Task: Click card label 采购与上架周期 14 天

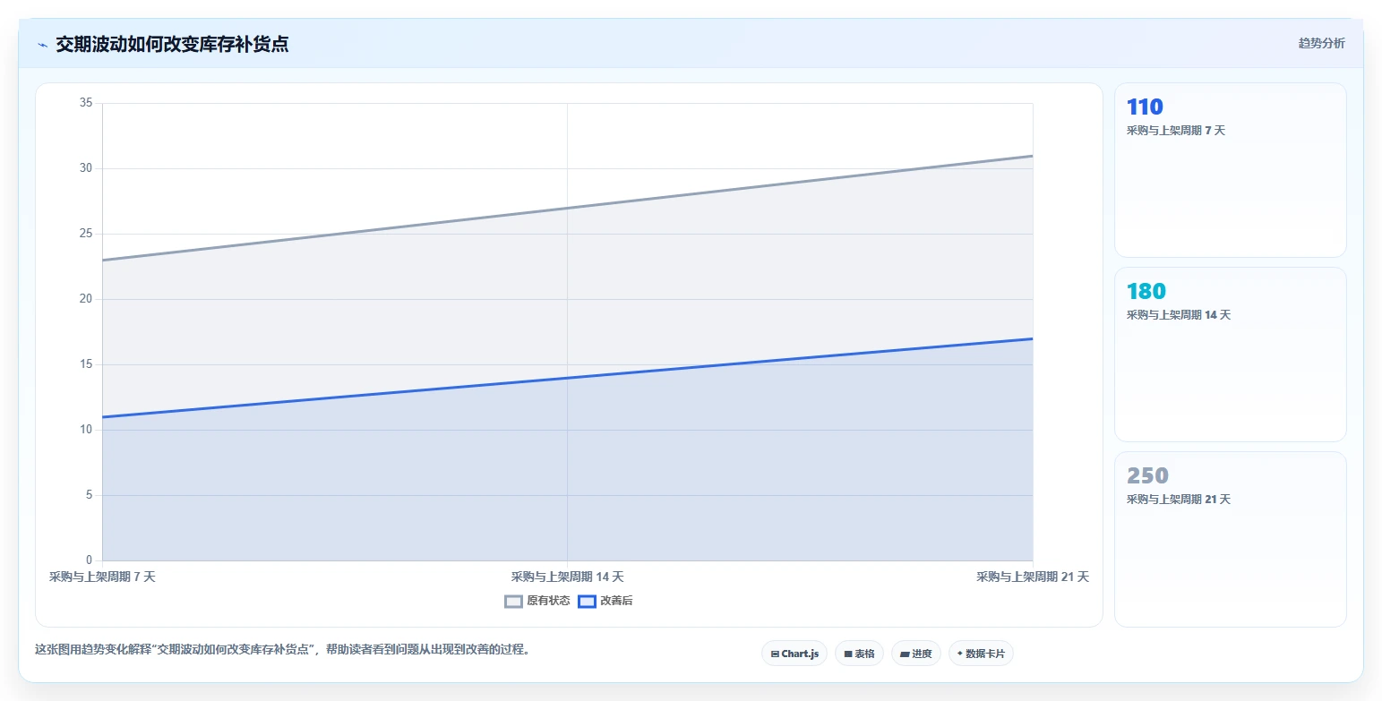Action: (1179, 315)
